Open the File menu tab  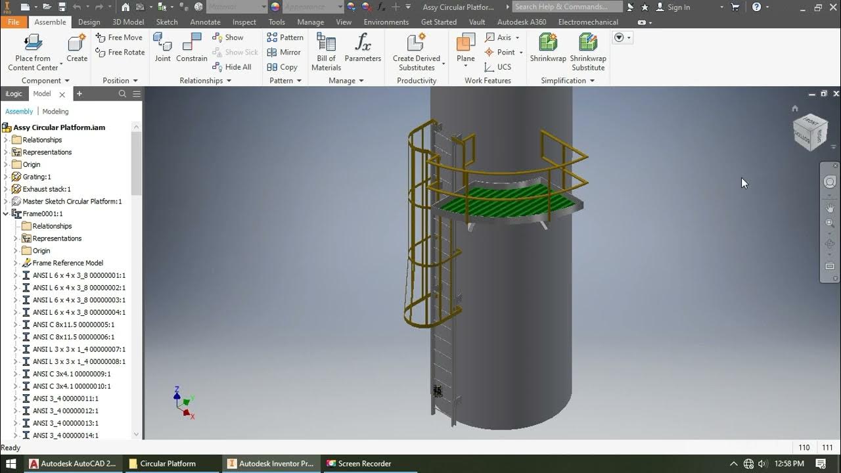tap(13, 22)
